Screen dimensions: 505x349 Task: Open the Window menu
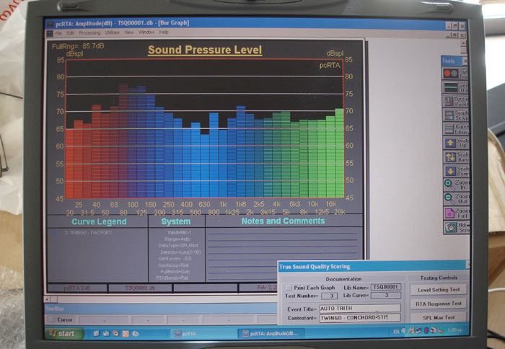[146, 32]
